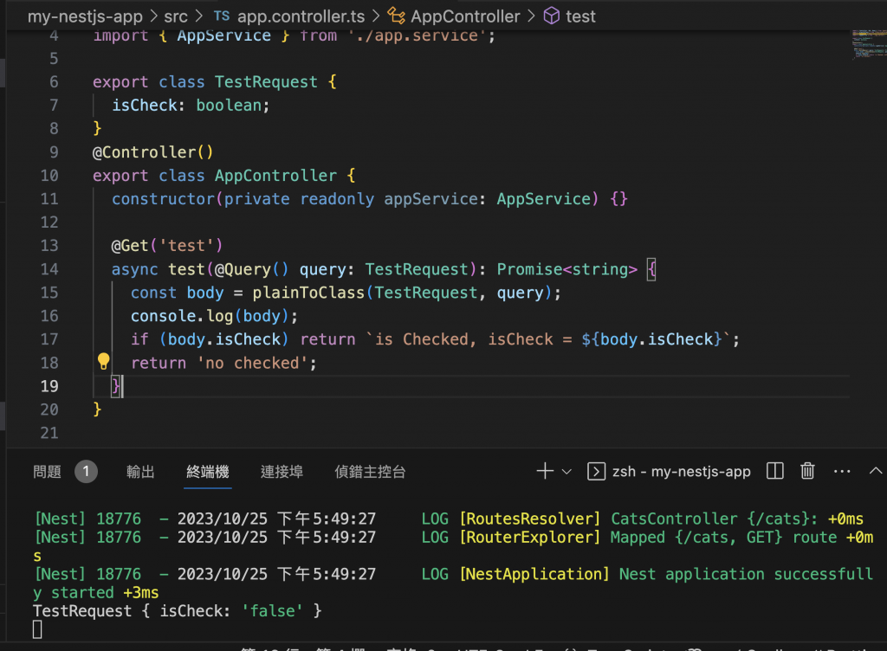The width and height of the screenshot is (887, 651).
Task: Click AppService import on line 4
Action: click(x=224, y=35)
